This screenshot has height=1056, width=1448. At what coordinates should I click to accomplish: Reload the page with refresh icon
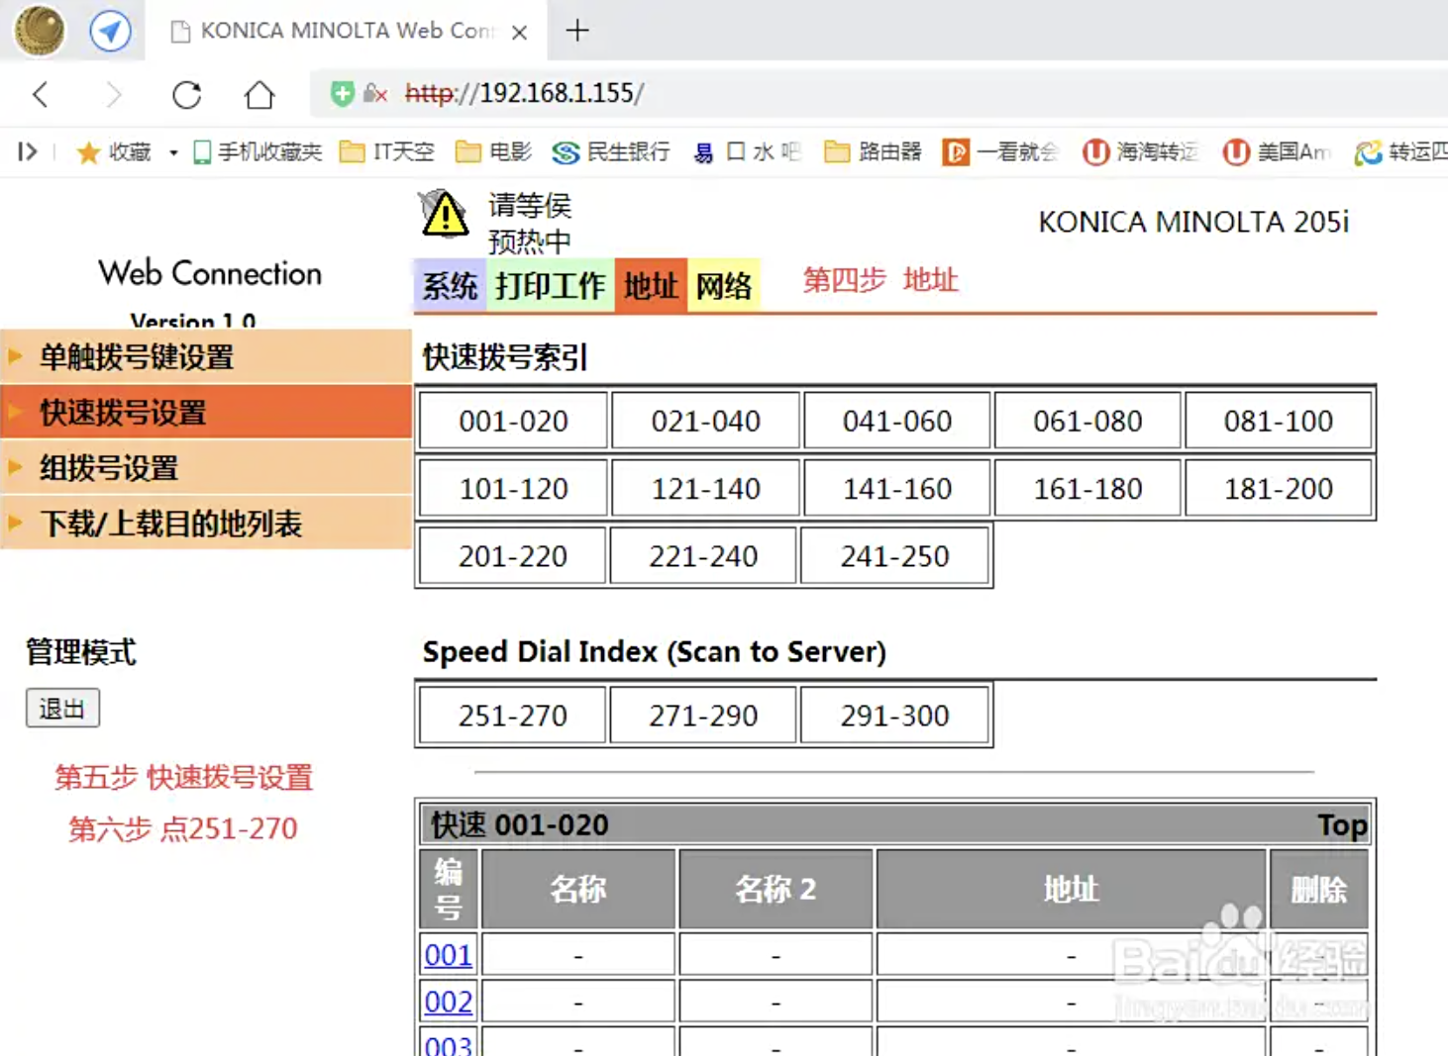187,95
